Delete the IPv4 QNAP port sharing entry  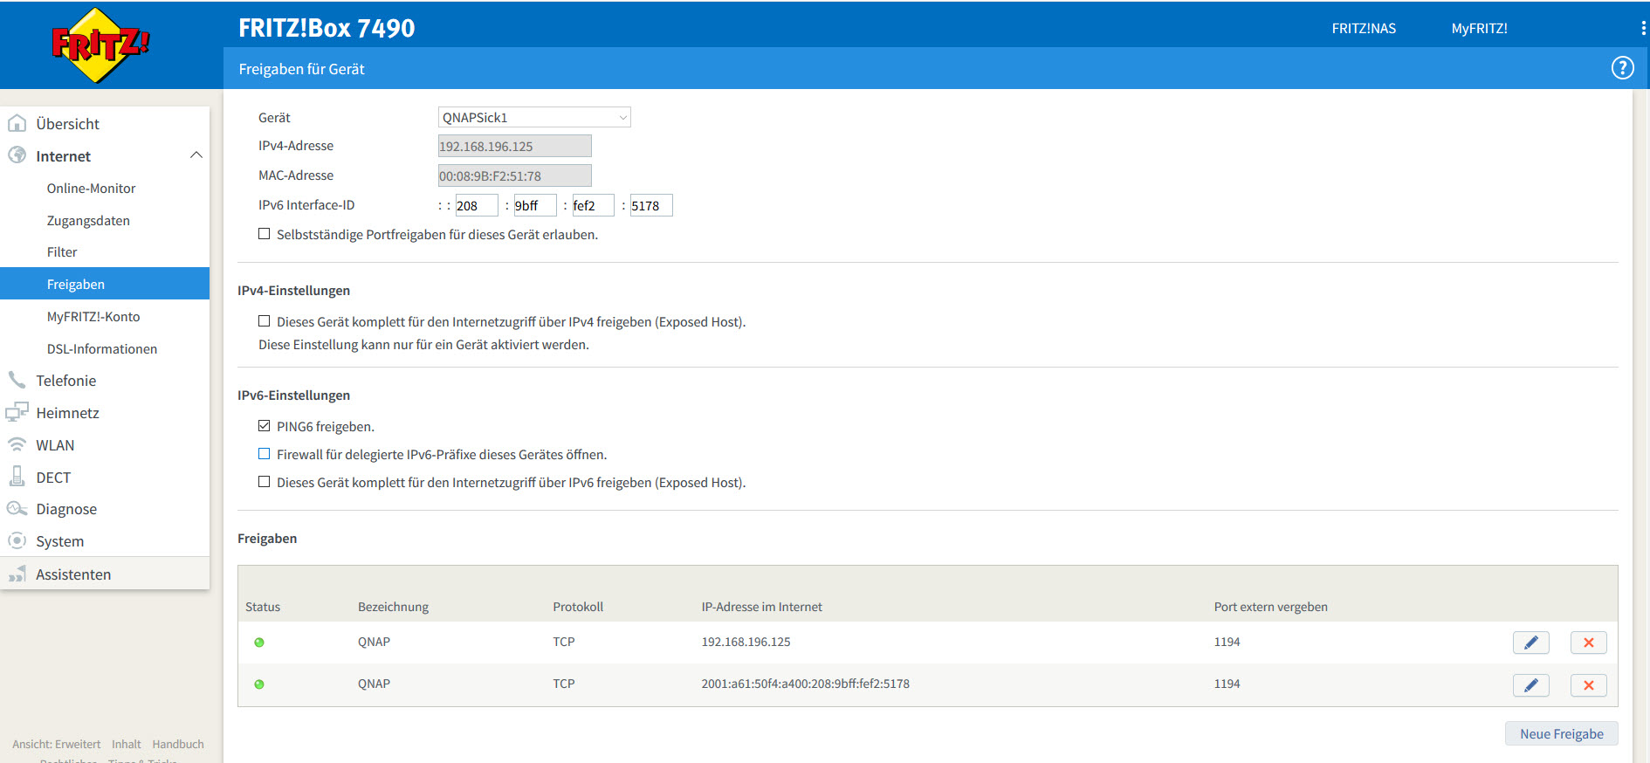pos(1588,643)
